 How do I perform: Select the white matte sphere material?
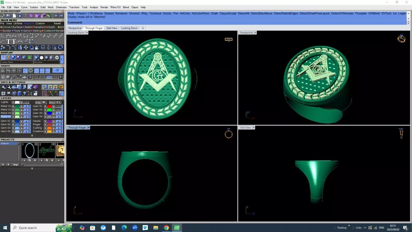tap(41, 58)
